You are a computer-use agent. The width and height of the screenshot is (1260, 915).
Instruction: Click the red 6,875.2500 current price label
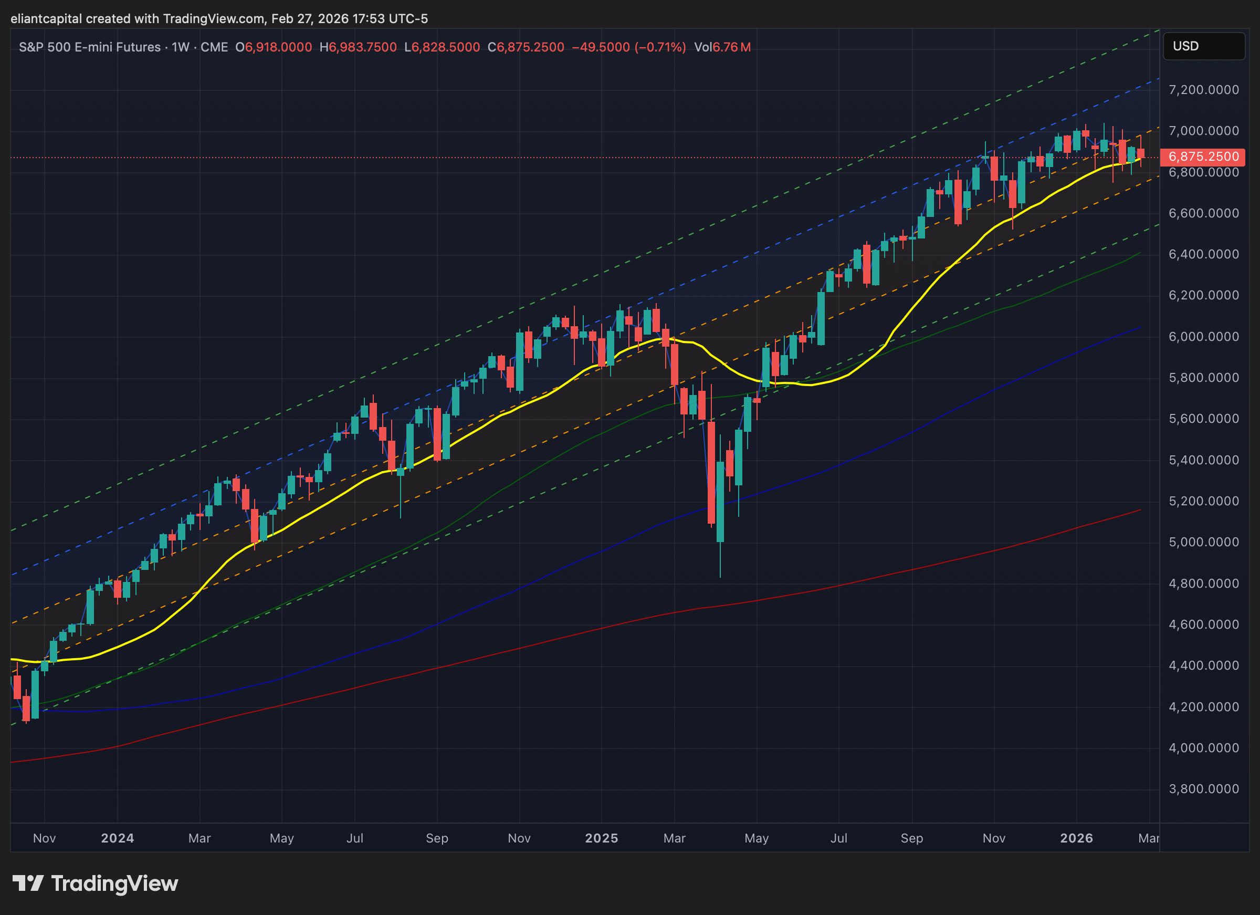(x=1203, y=157)
